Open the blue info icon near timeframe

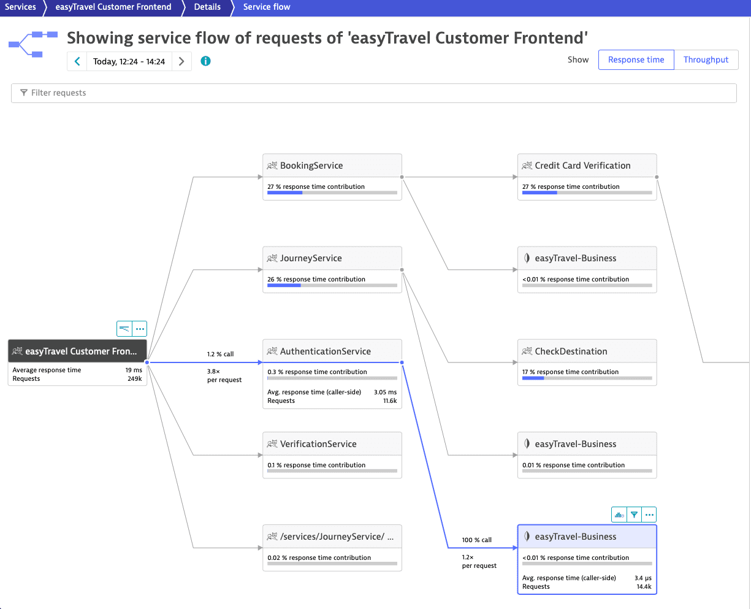pos(206,61)
